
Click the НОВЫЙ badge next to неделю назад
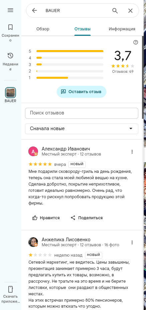[94, 255]
